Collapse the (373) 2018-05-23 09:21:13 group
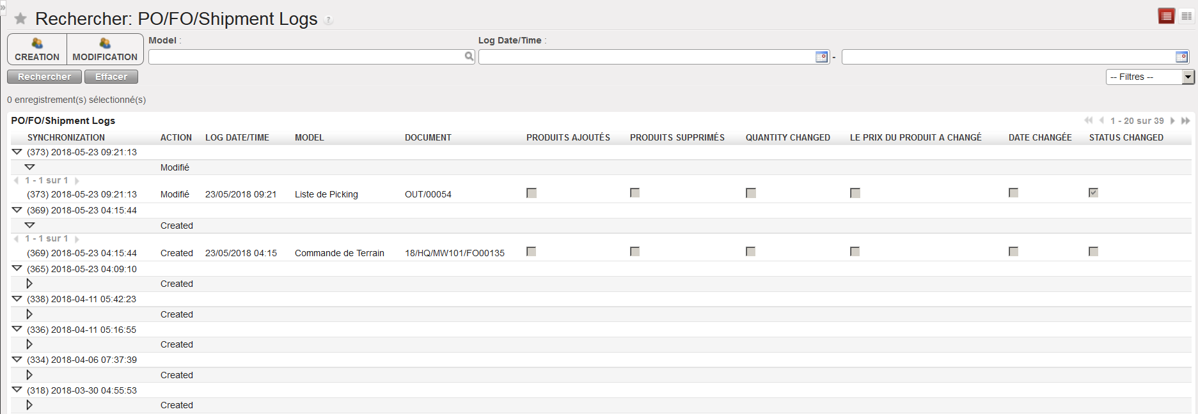This screenshot has height=414, width=1198. coord(17,152)
